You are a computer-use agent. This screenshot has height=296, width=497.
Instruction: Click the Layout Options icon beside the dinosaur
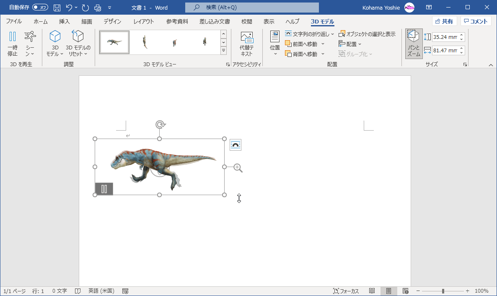[x=236, y=145]
